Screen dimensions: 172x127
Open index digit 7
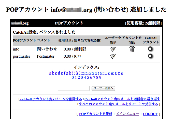pos(94,78)
